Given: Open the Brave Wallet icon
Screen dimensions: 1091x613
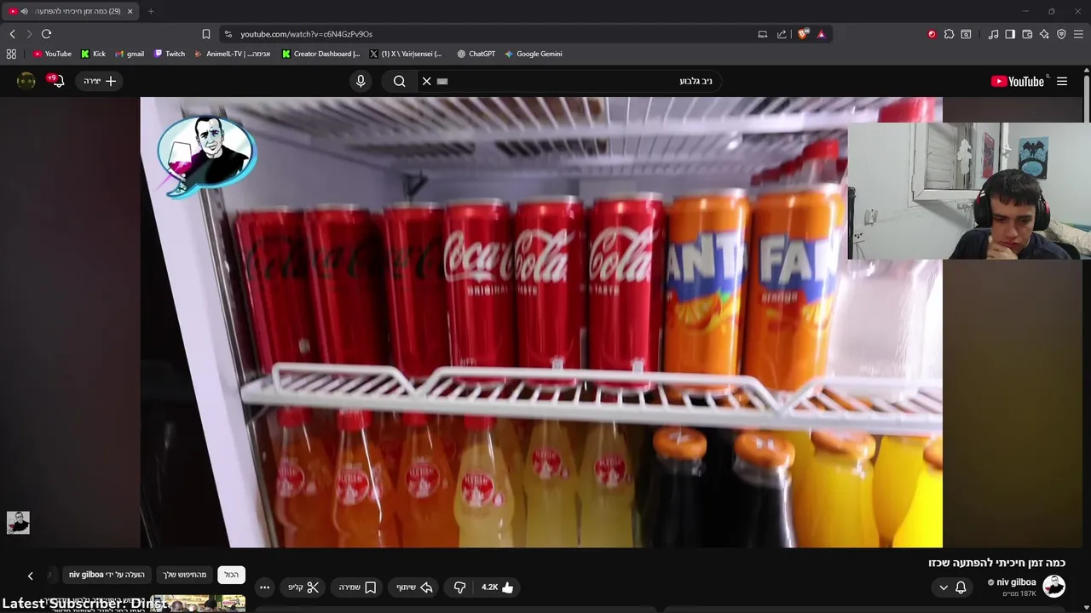Looking at the screenshot, I should 1027,34.
